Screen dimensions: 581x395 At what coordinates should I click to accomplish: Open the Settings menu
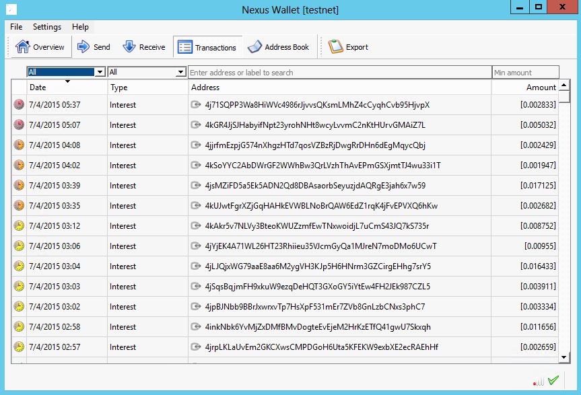(x=47, y=27)
